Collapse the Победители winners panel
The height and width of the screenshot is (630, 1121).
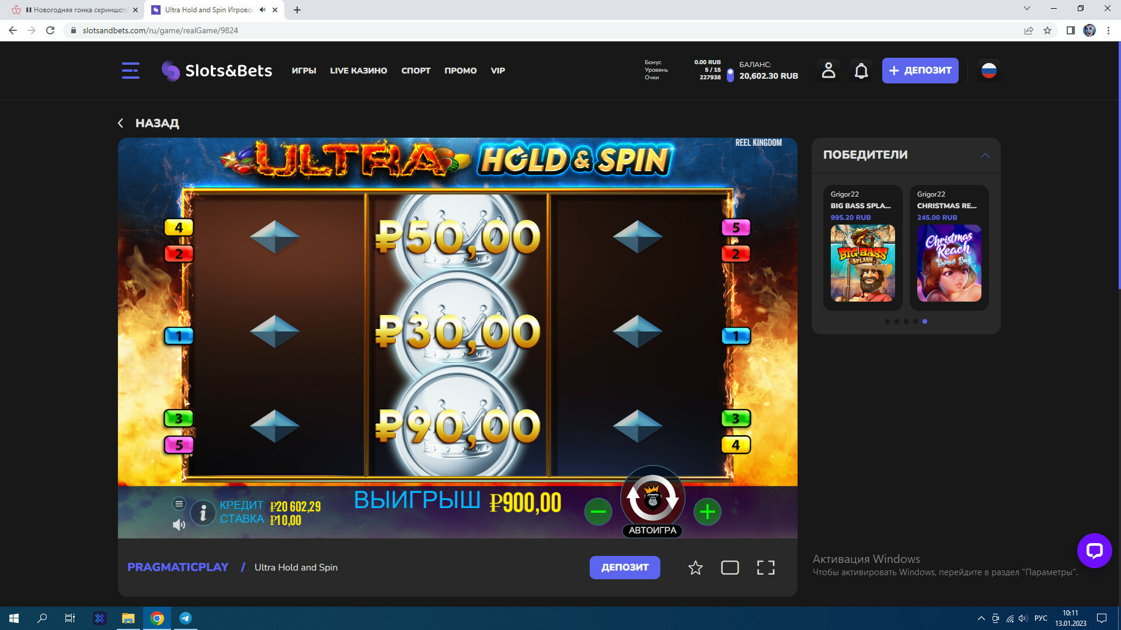[985, 155]
